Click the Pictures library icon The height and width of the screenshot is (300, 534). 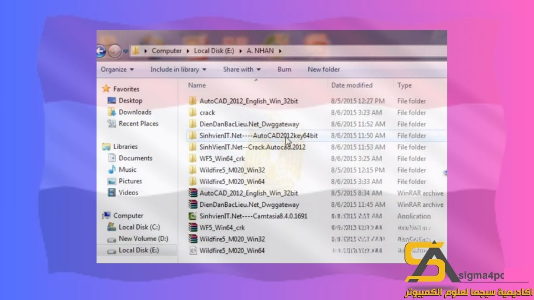click(x=111, y=181)
